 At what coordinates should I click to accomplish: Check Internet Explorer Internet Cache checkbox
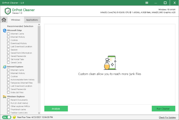click(8, 70)
